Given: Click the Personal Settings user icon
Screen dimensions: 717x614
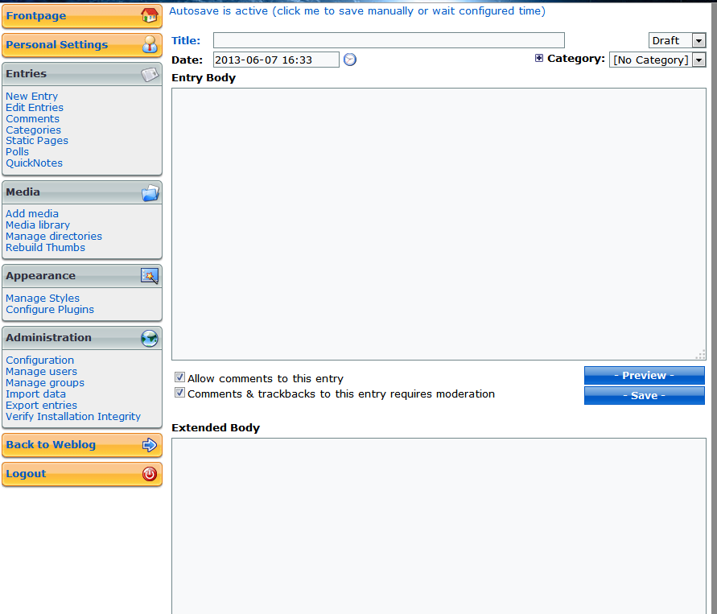Looking at the screenshot, I should point(149,45).
